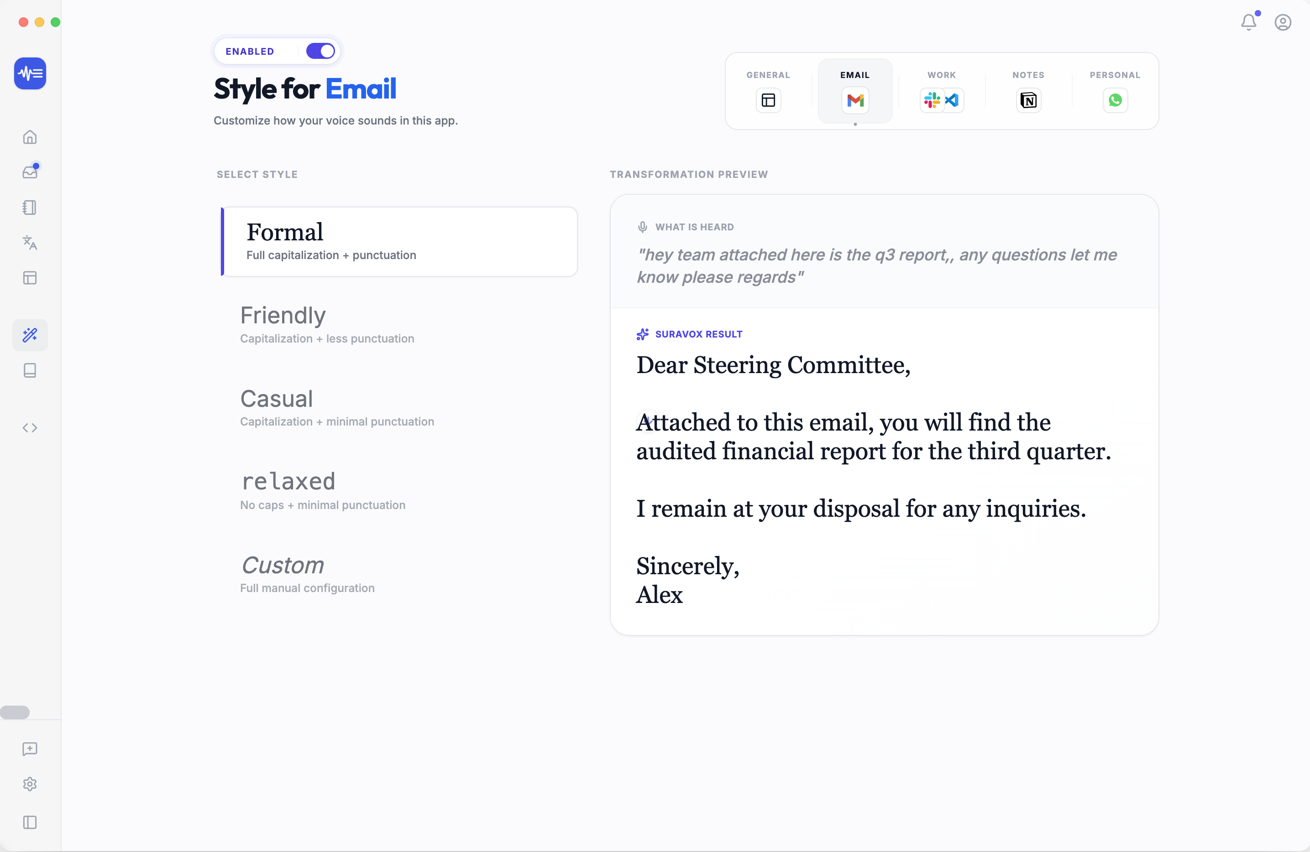
Task: Choose Custom full manual configuration
Action: click(307, 574)
